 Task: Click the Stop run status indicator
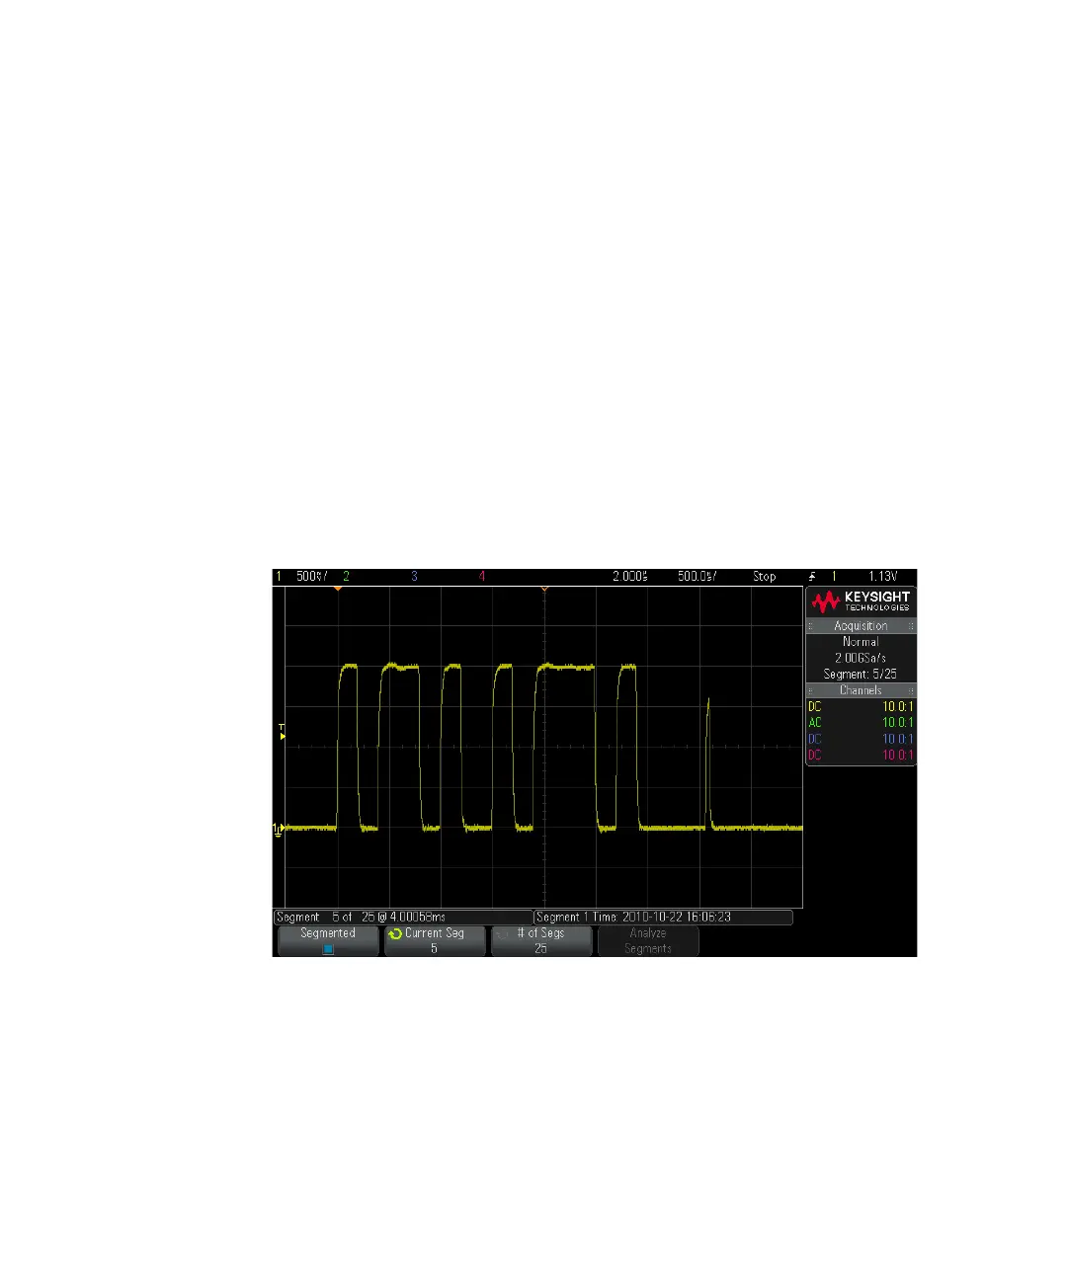(x=765, y=576)
